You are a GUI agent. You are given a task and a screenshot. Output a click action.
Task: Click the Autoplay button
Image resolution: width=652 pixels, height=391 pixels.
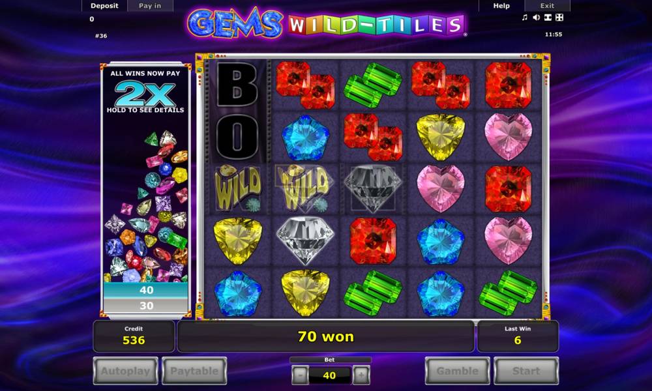[126, 371]
